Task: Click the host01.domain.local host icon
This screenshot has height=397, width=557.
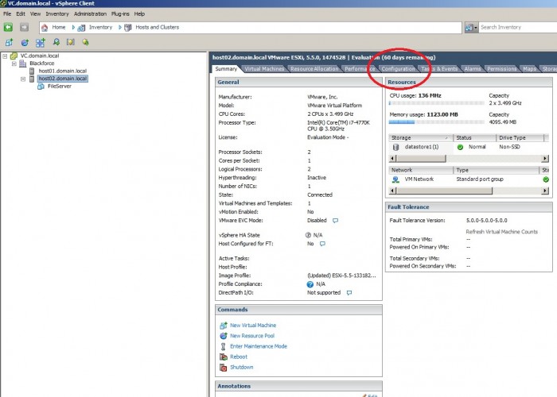Action: tap(32, 71)
